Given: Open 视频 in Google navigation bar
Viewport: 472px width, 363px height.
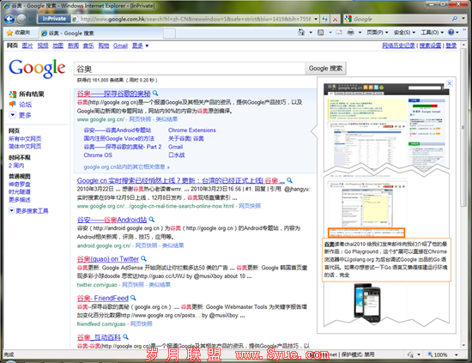Looking at the screenshot, I should 43,45.
